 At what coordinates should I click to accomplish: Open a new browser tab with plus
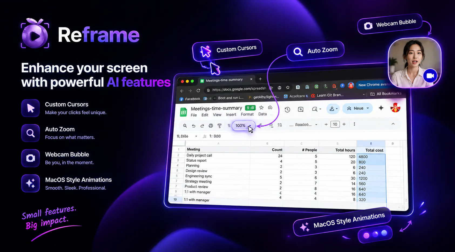[x=260, y=79]
